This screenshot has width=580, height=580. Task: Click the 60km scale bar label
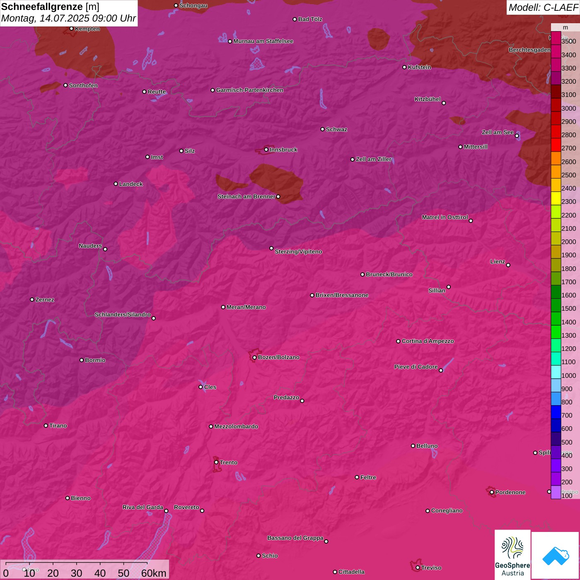coord(154,573)
